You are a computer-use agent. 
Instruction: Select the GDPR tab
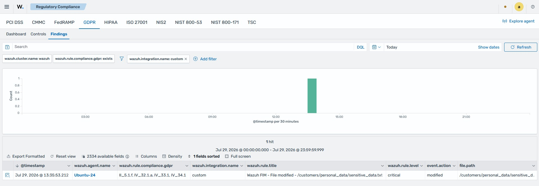point(89,22)
